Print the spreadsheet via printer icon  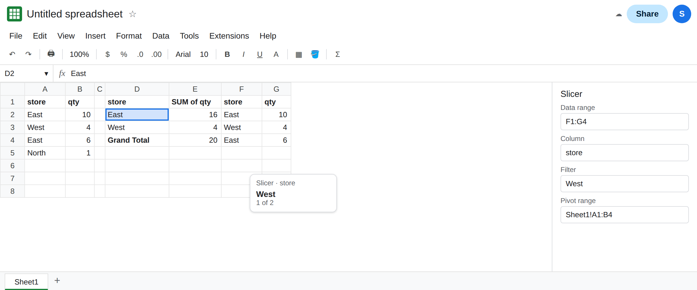pyautogui.click(x=51, y=54)
